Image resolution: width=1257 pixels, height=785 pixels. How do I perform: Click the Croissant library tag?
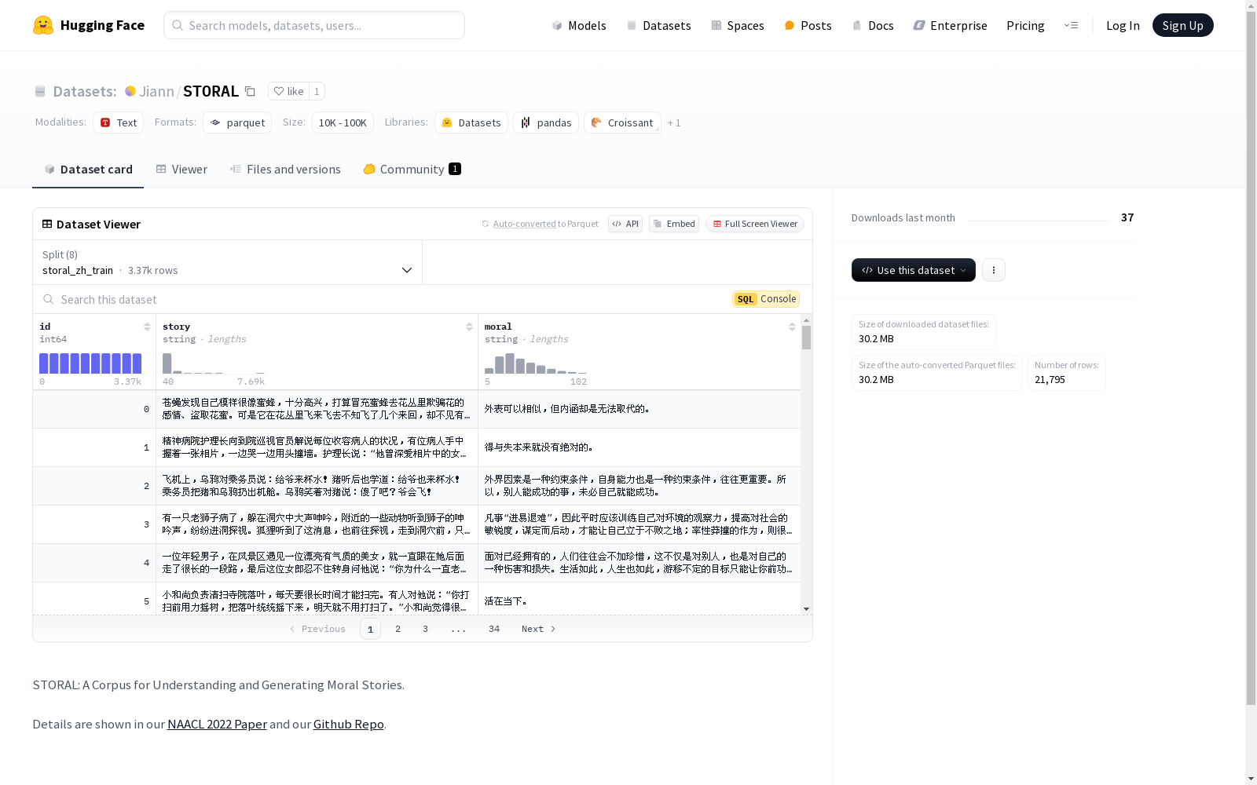(x=622, y=122)
